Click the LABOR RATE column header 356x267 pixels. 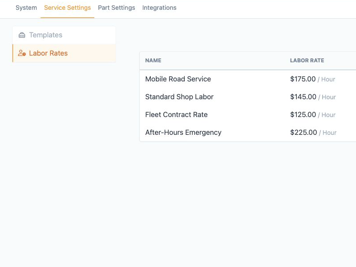click(x=307, y=61)
